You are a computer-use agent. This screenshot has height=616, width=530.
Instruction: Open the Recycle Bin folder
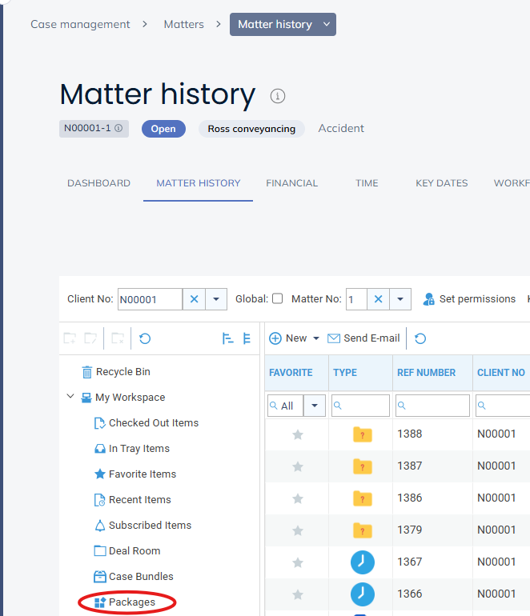point(122,372)
